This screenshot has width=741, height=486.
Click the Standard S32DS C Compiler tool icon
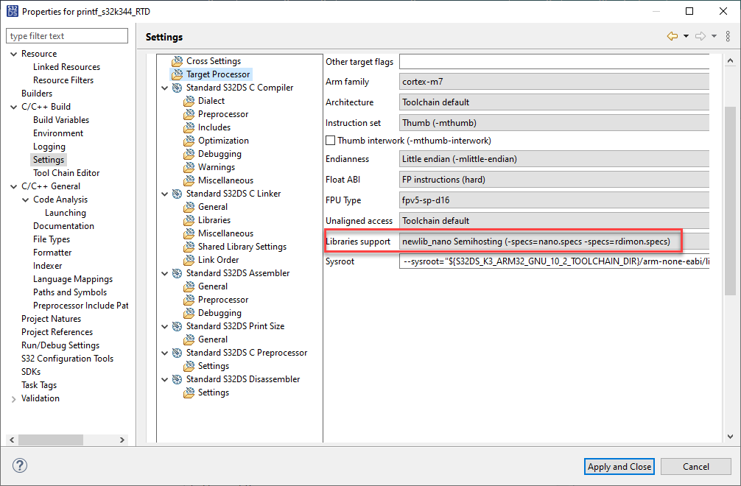click(178, 88)
